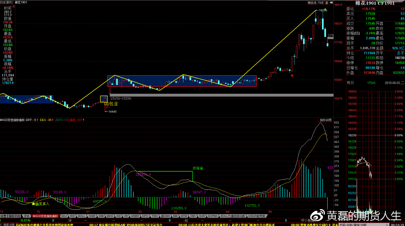Select the MACD变色指标面积 indicator tab
Screen dimensions: 405x226
coord(45,216)
